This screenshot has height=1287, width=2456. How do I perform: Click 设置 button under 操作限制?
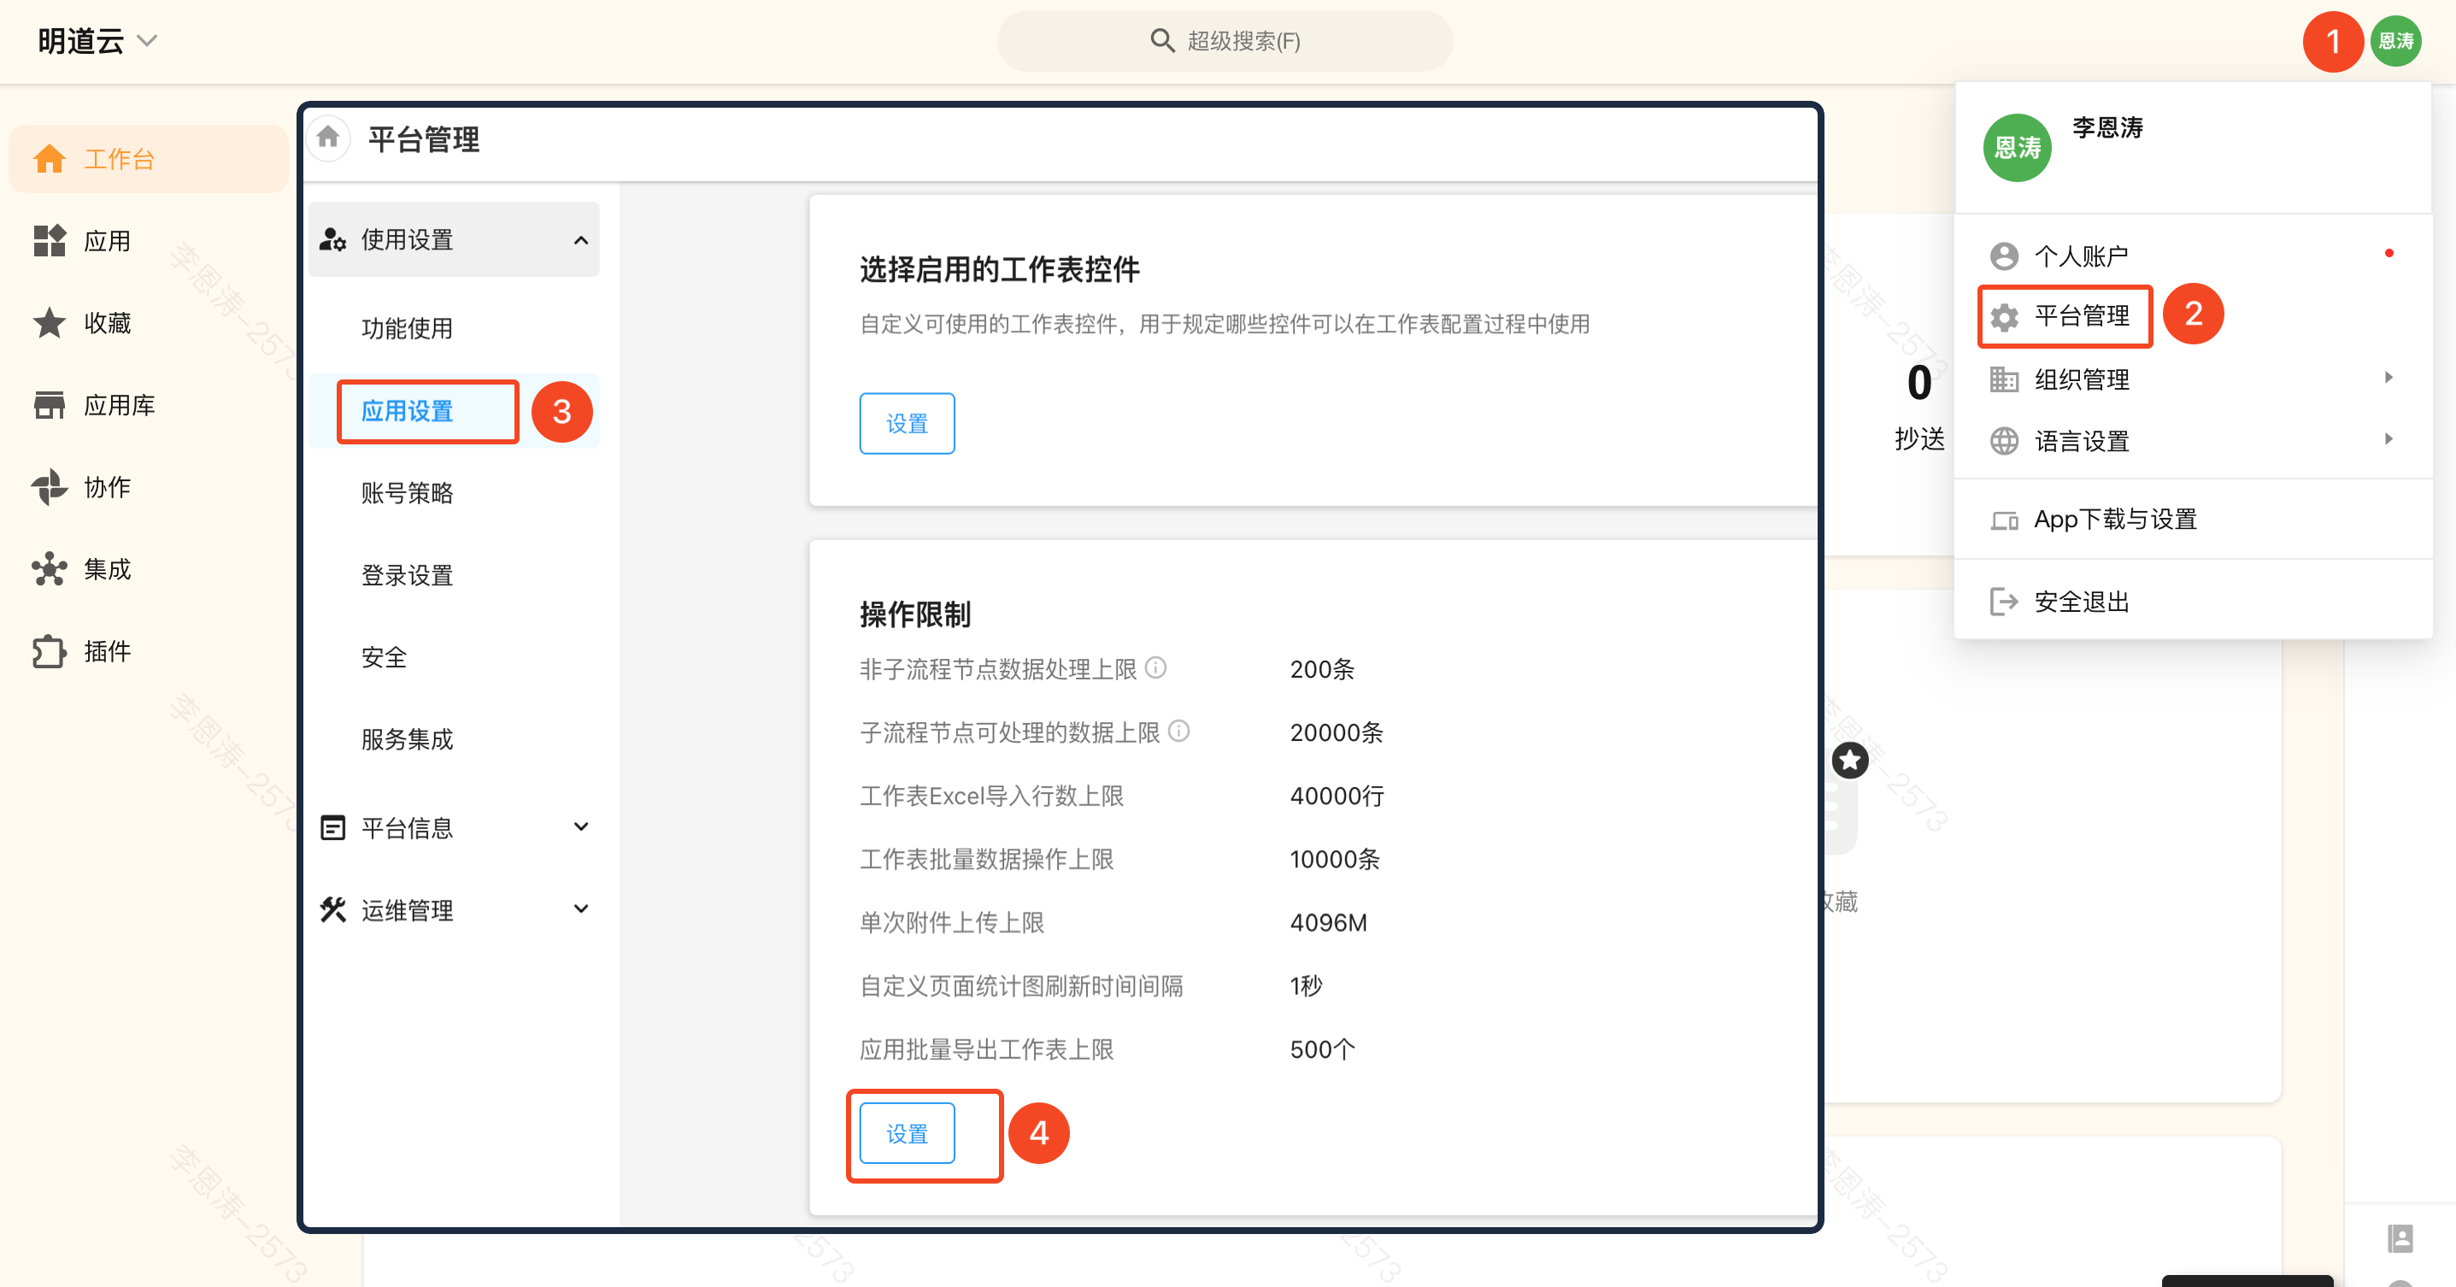pos(907,1133)
